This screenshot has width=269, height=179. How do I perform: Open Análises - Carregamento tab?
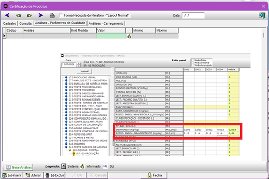click(106, 24)
